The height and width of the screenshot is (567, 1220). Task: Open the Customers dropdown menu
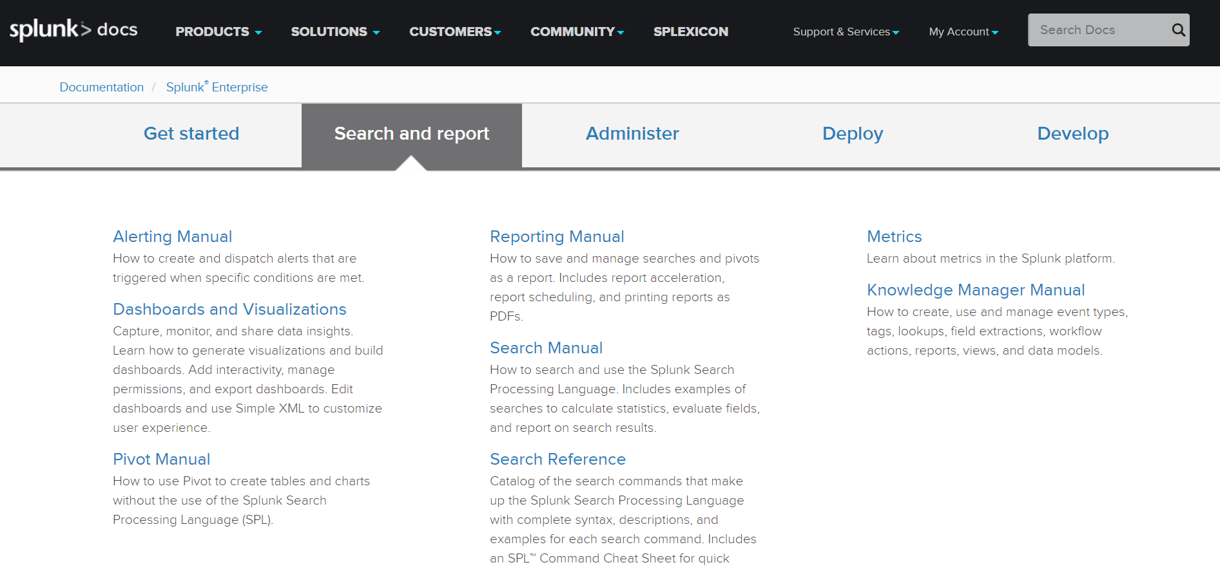[x=455, y=32]
